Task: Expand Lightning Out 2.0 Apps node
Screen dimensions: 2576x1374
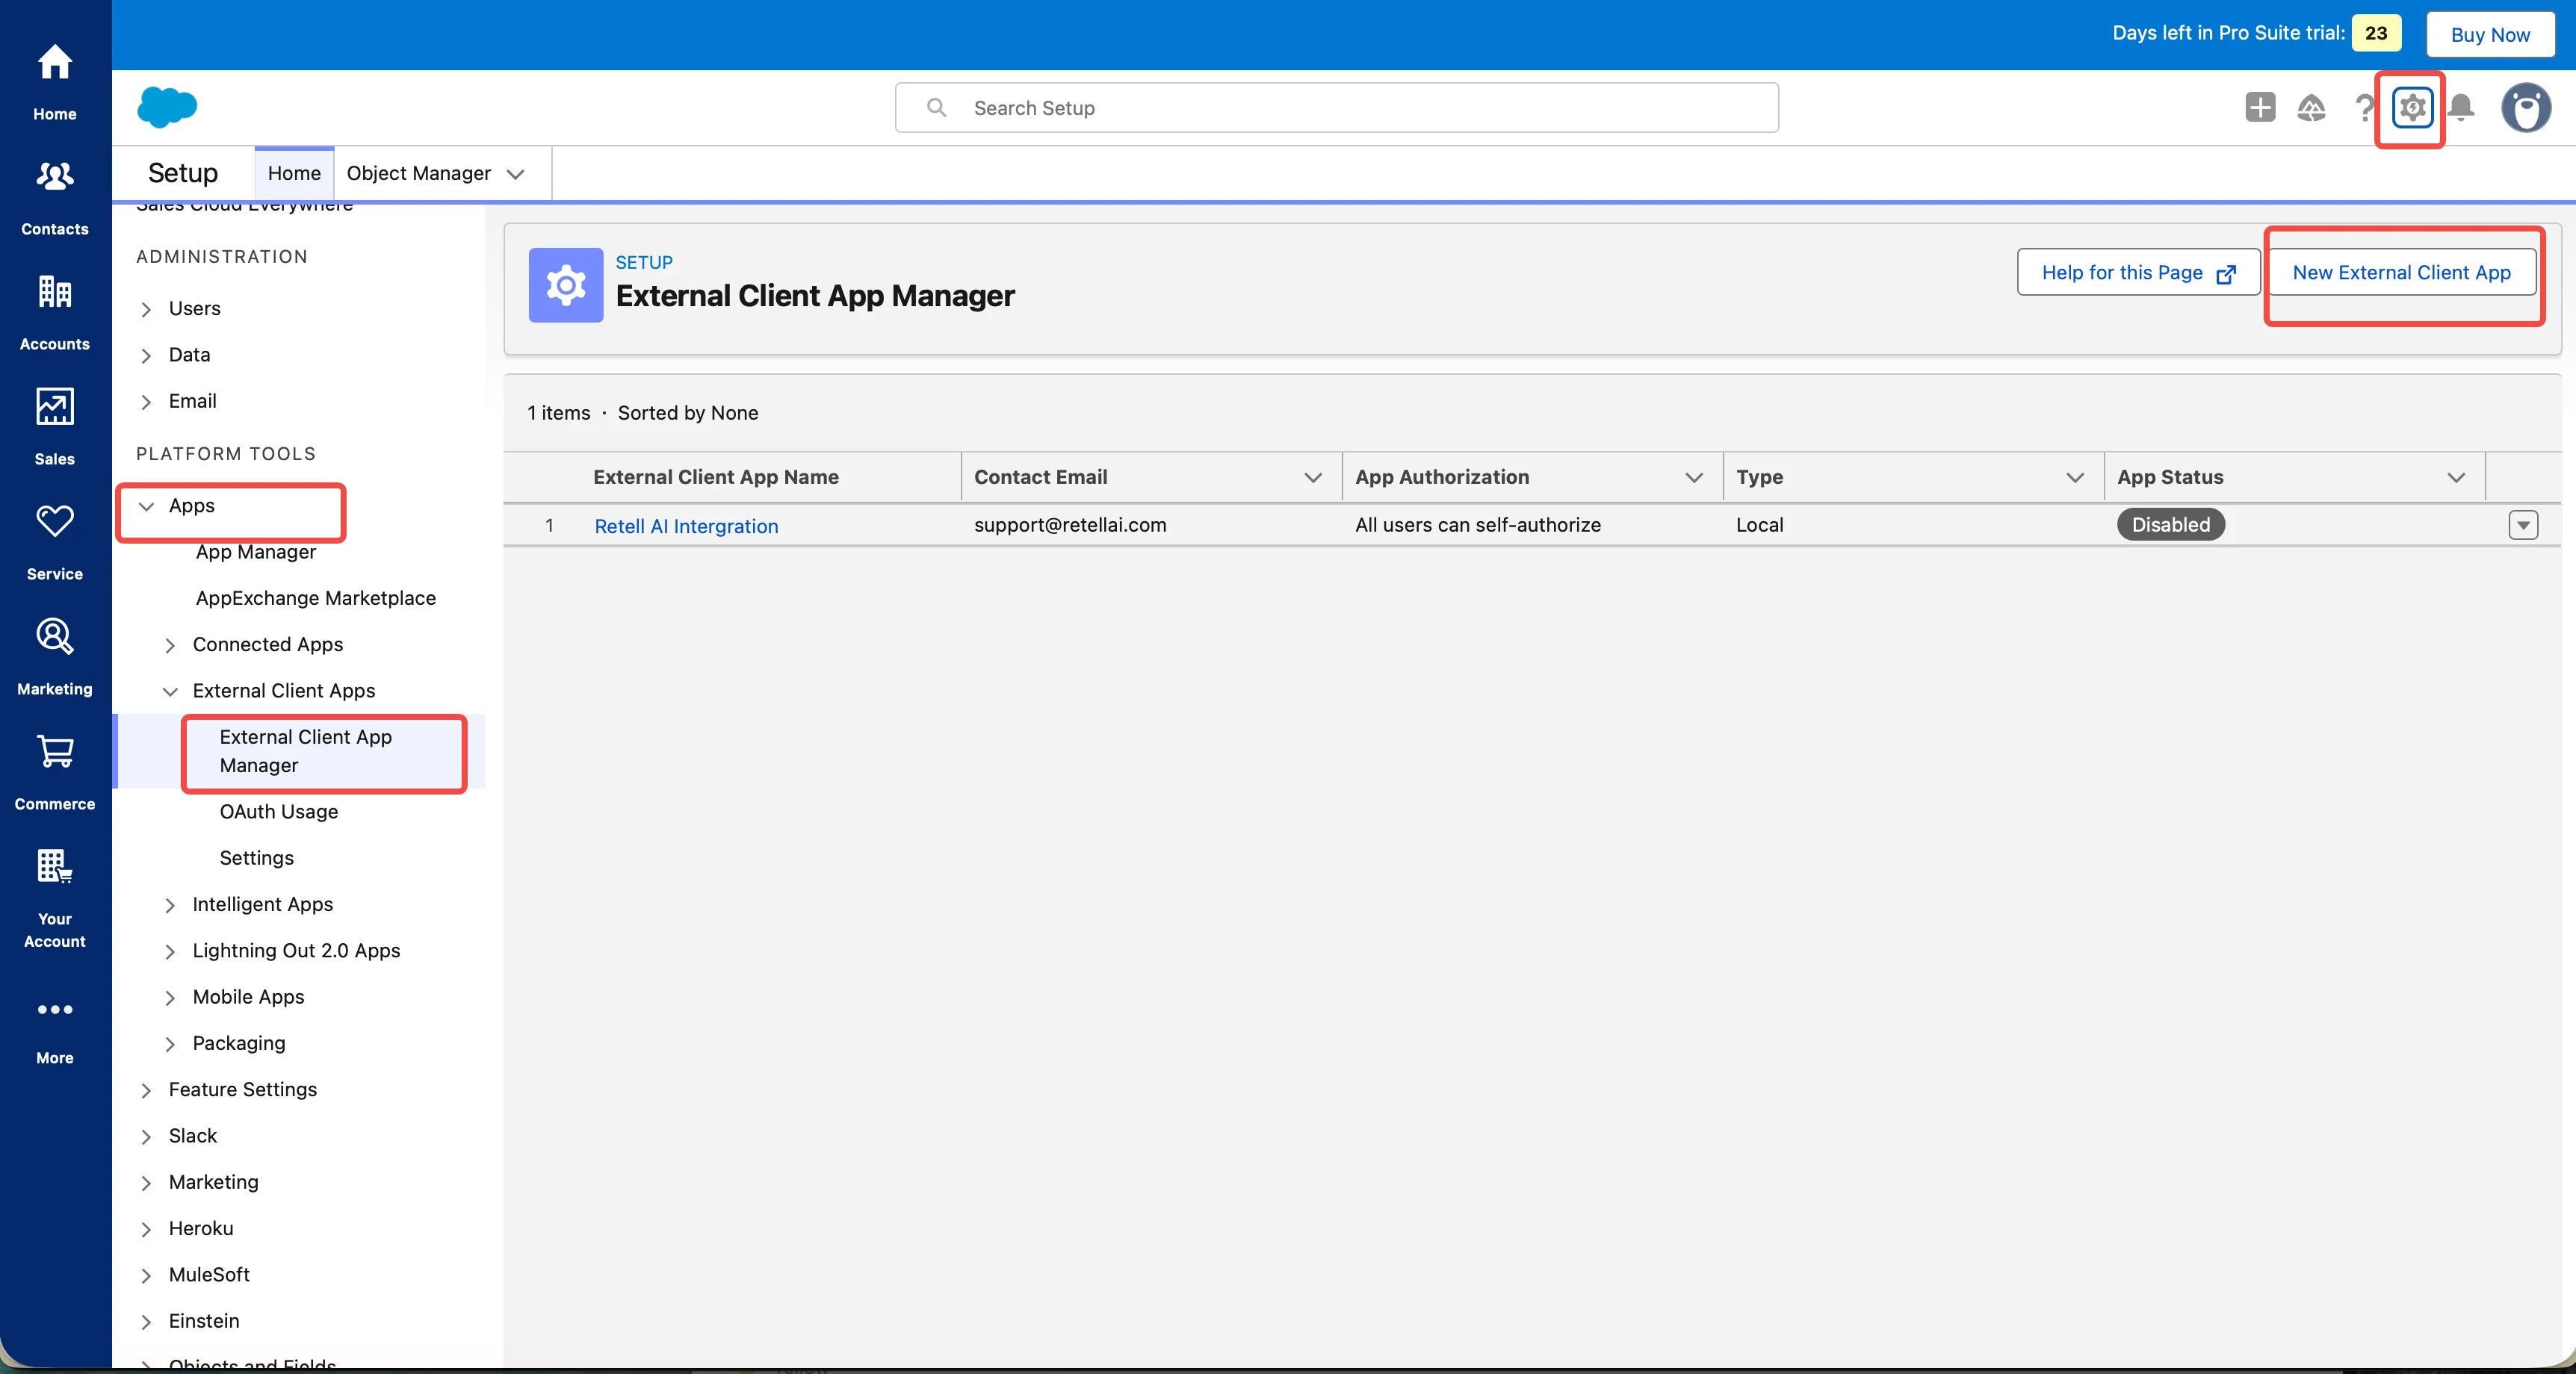Action: [x=170, y=951]
